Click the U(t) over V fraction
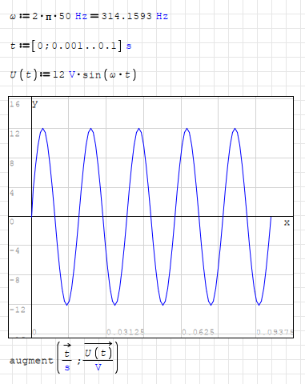Viewport: 305px width, 384px height. point(98,358)
